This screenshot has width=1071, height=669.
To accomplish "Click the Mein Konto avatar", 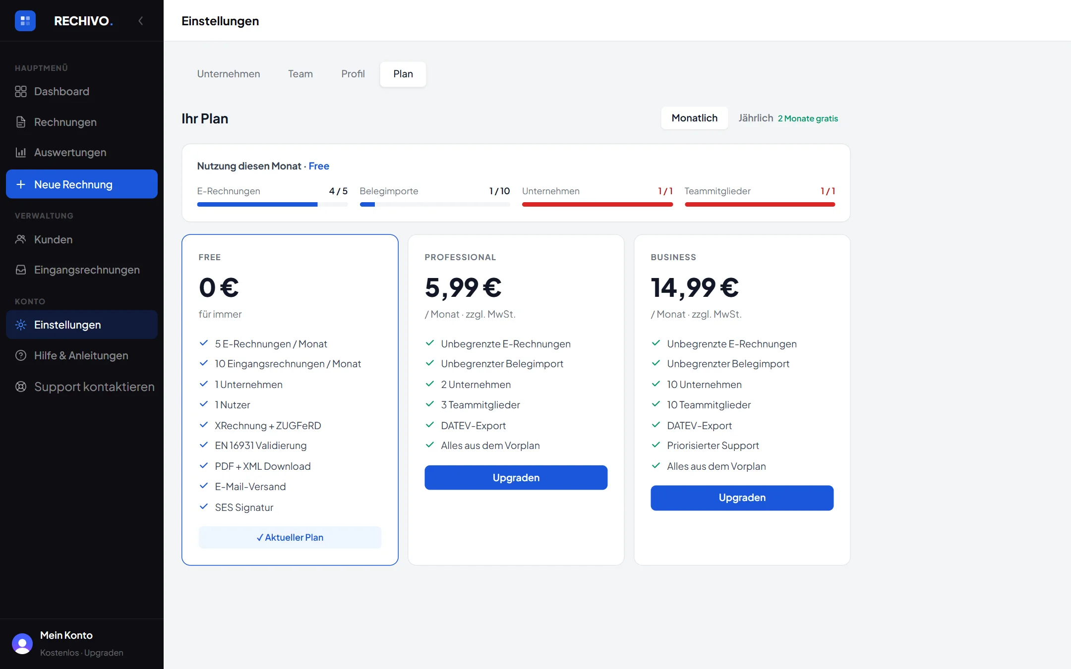I will (22, 644).
